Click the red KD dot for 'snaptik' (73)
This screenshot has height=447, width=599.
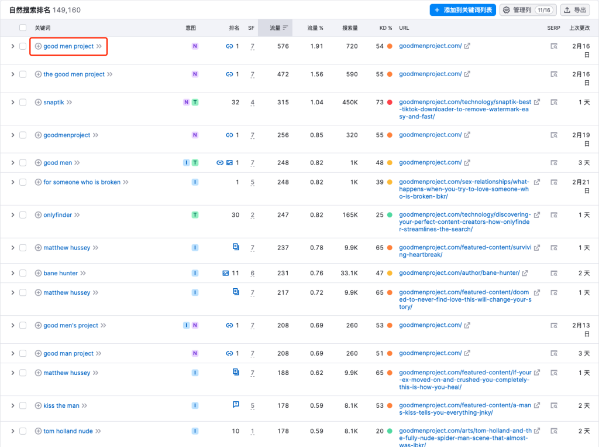pyautogui.click(x=390, y=102)
